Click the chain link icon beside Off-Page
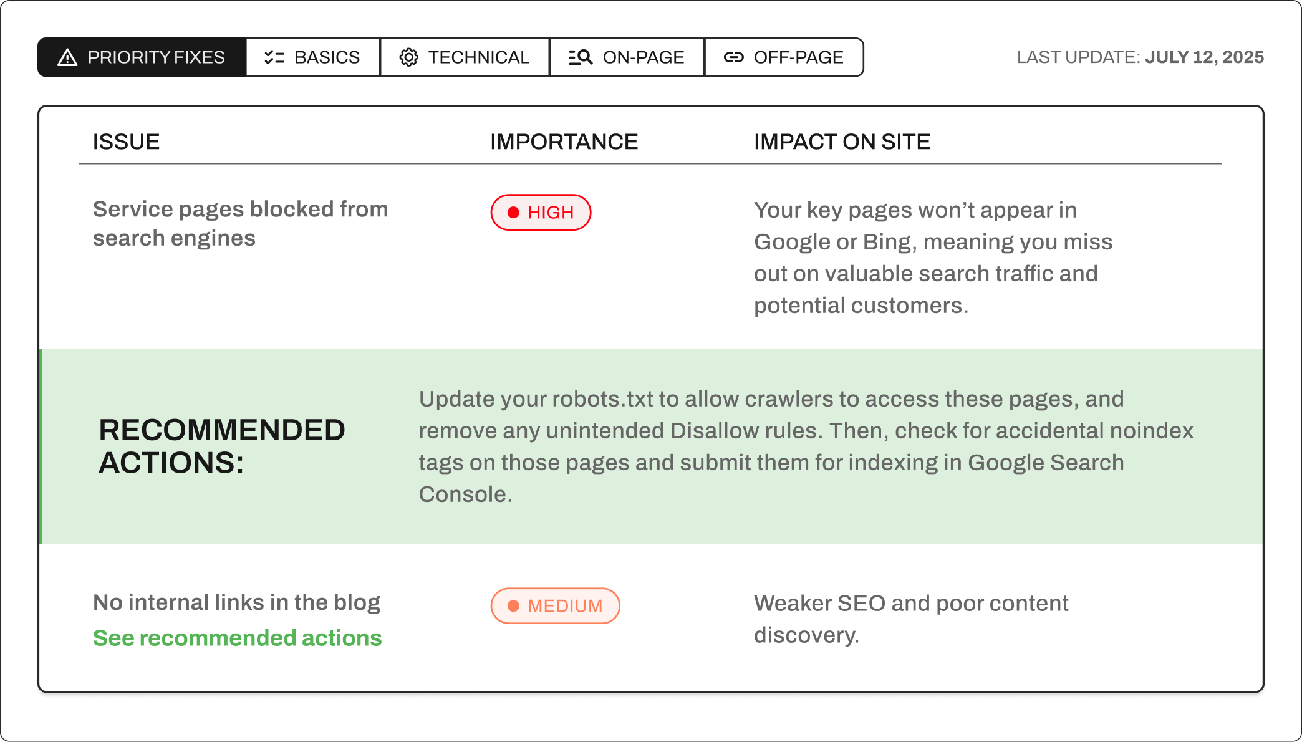 733,57
